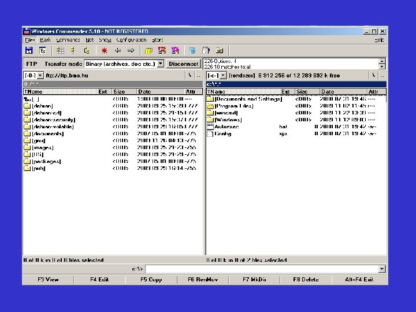Click the Windows Commander title bar icon
The width and height of the screenshot is (416, 312).
click(27, 31)
